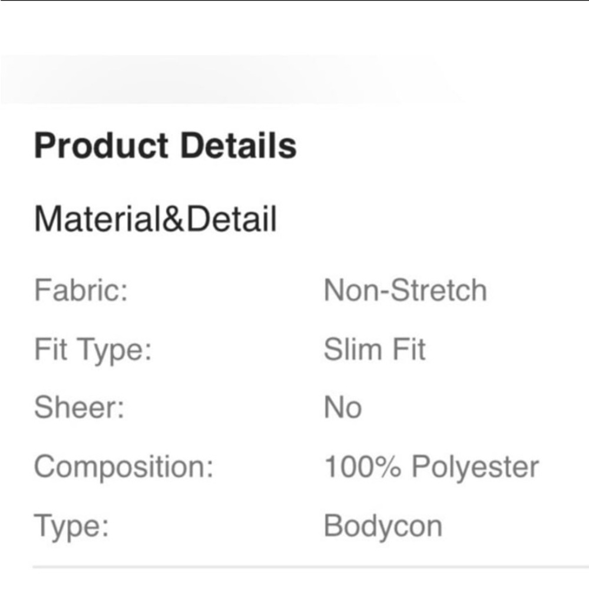Select the Non-Stretch fabric value
This screenshot has height=589, width=589.
405,290
